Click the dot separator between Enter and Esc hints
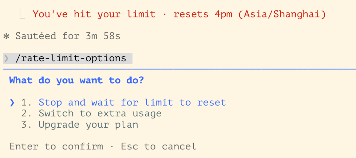 coord(112,146)
